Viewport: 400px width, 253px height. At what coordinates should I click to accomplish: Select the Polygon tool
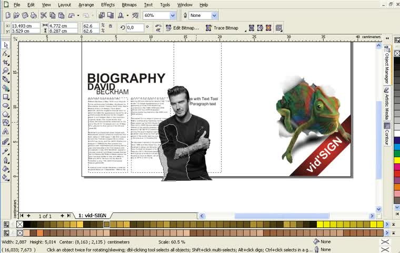point(6,114)
